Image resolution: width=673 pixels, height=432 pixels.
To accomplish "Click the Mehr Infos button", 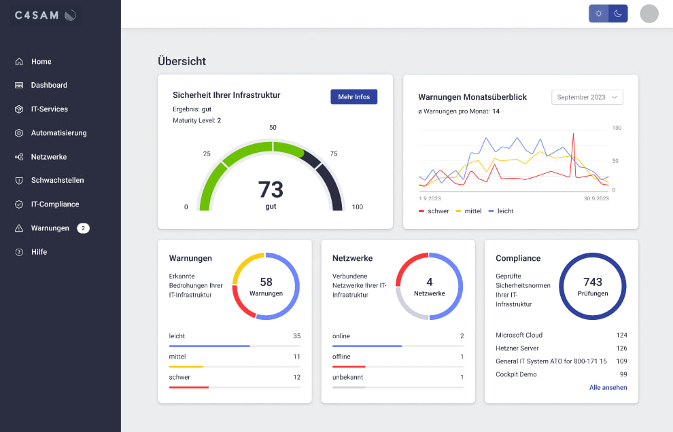I will coord(353,97).
